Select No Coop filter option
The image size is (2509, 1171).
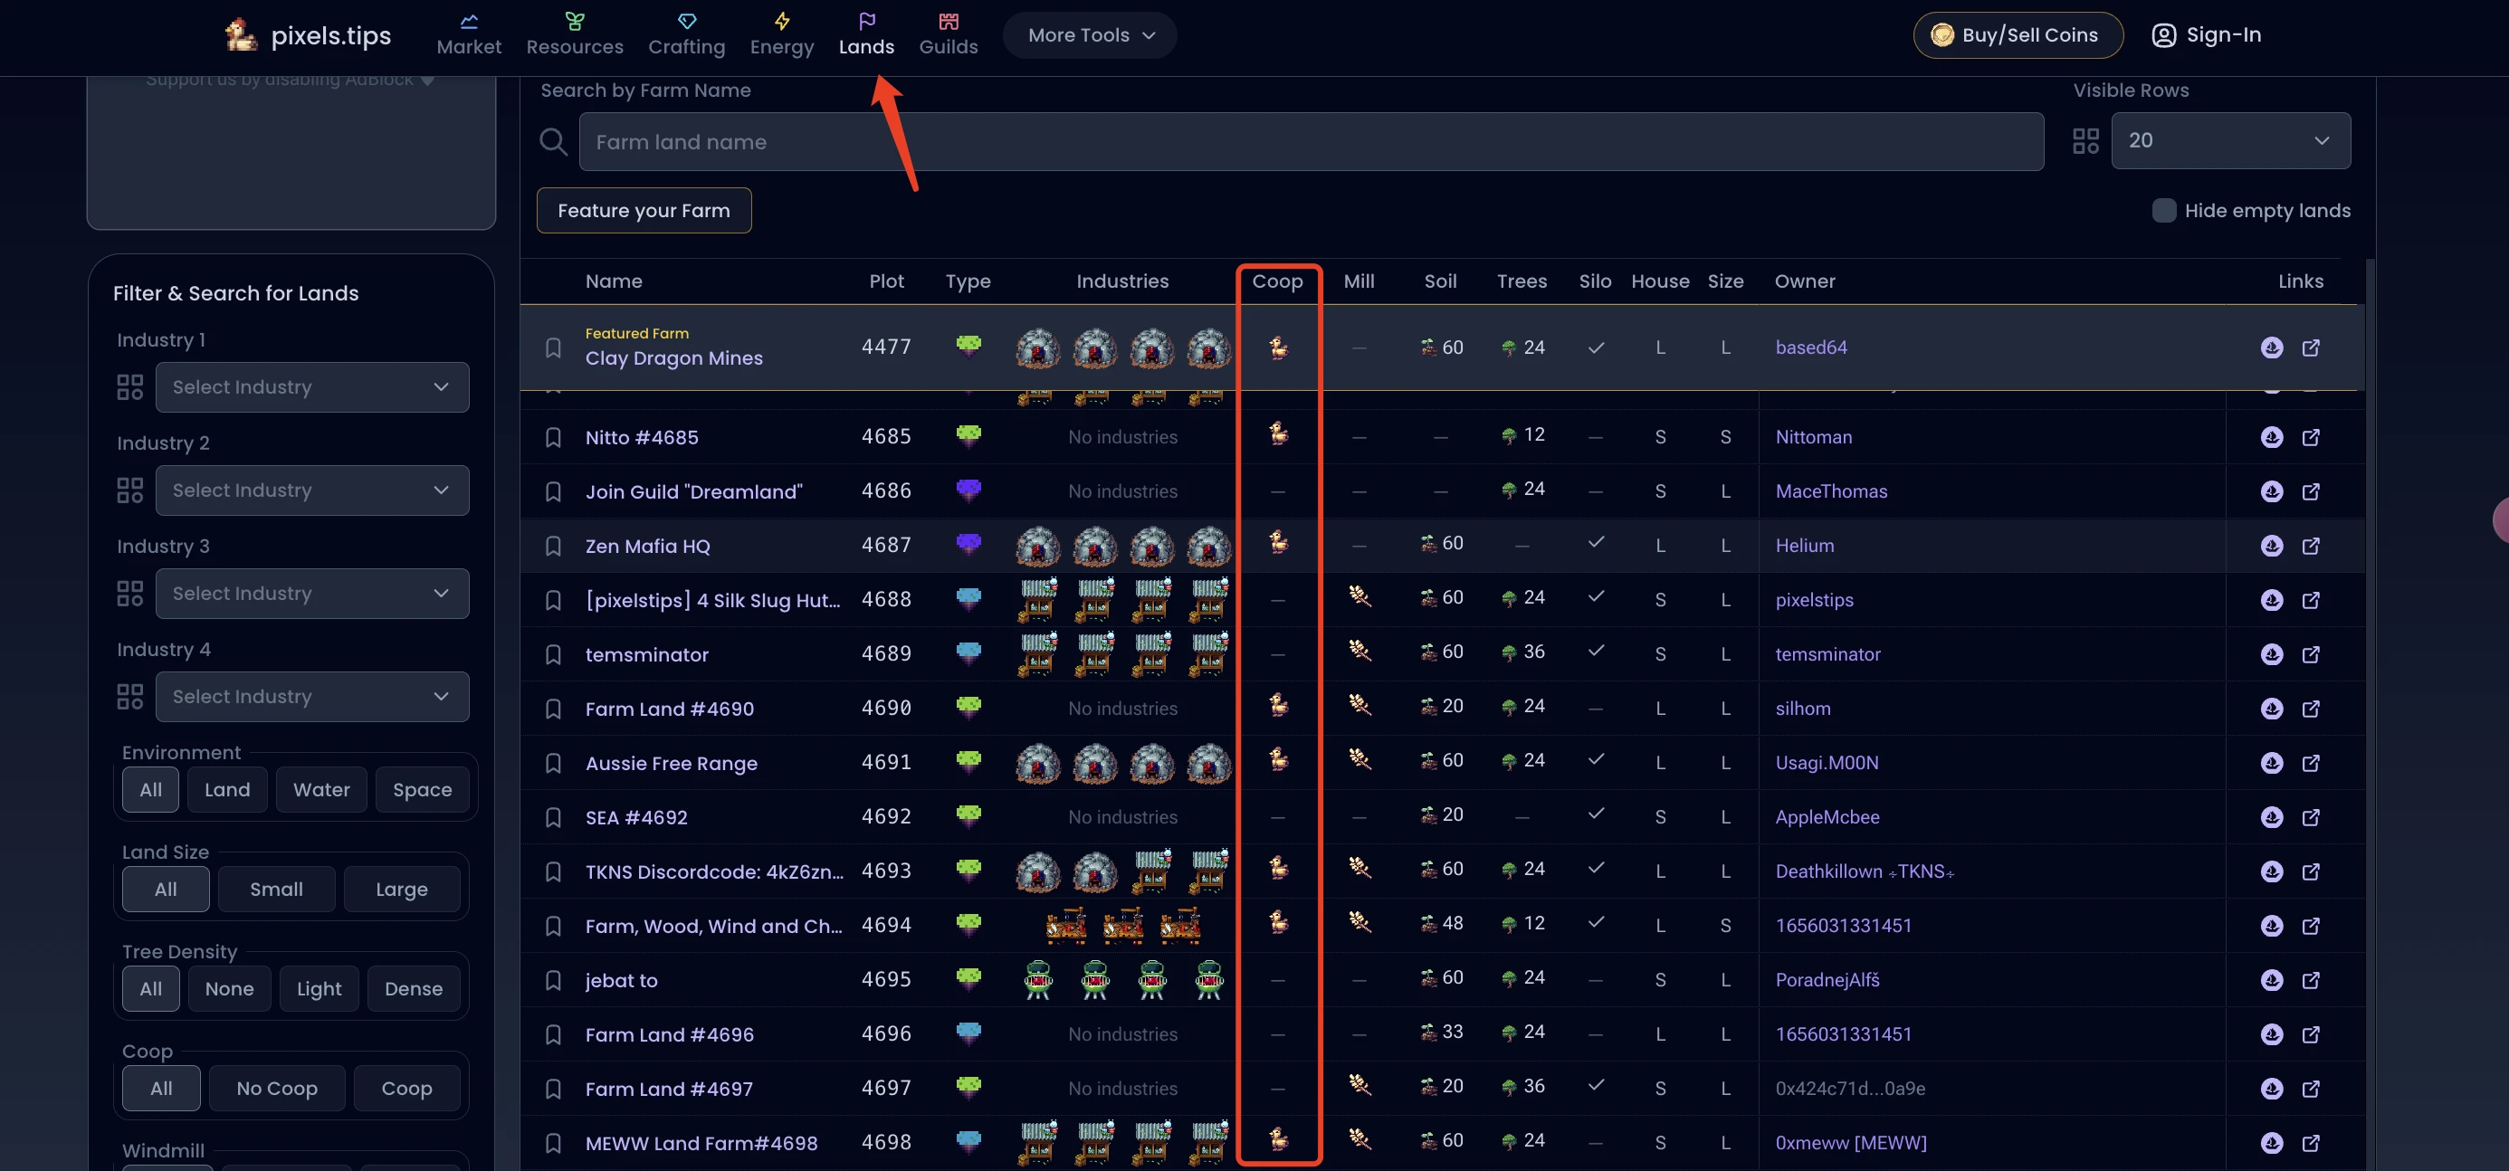(x=277, y=1089)
